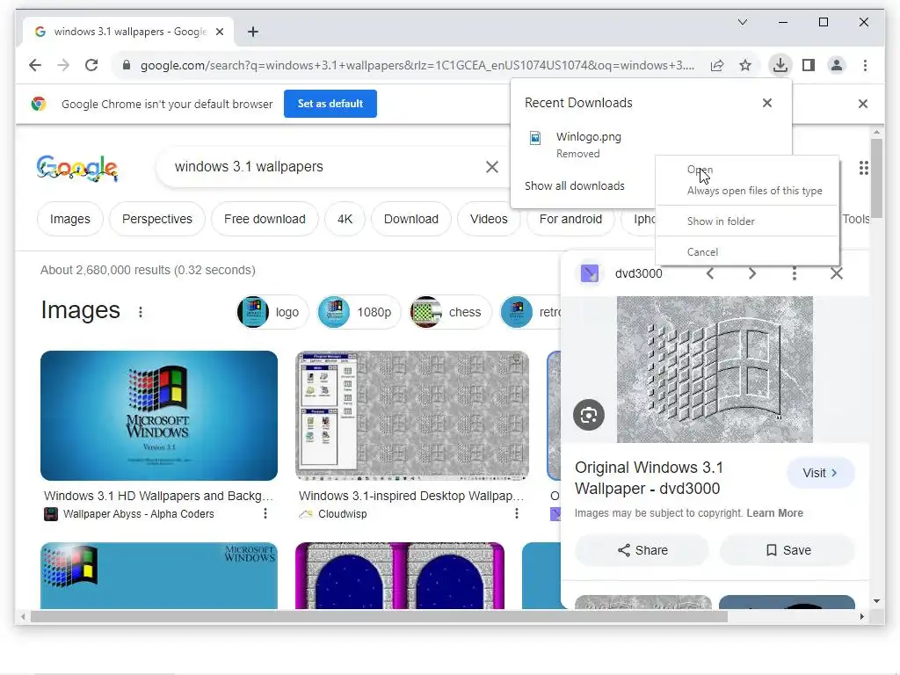
Task: Open Chrome's three-dot menu
Action: tap(865, 65)
